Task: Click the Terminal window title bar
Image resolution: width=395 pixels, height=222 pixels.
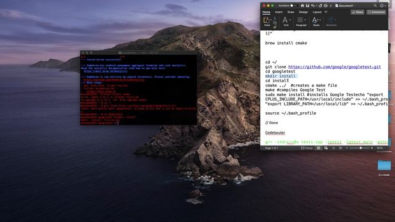Action: 138,52
